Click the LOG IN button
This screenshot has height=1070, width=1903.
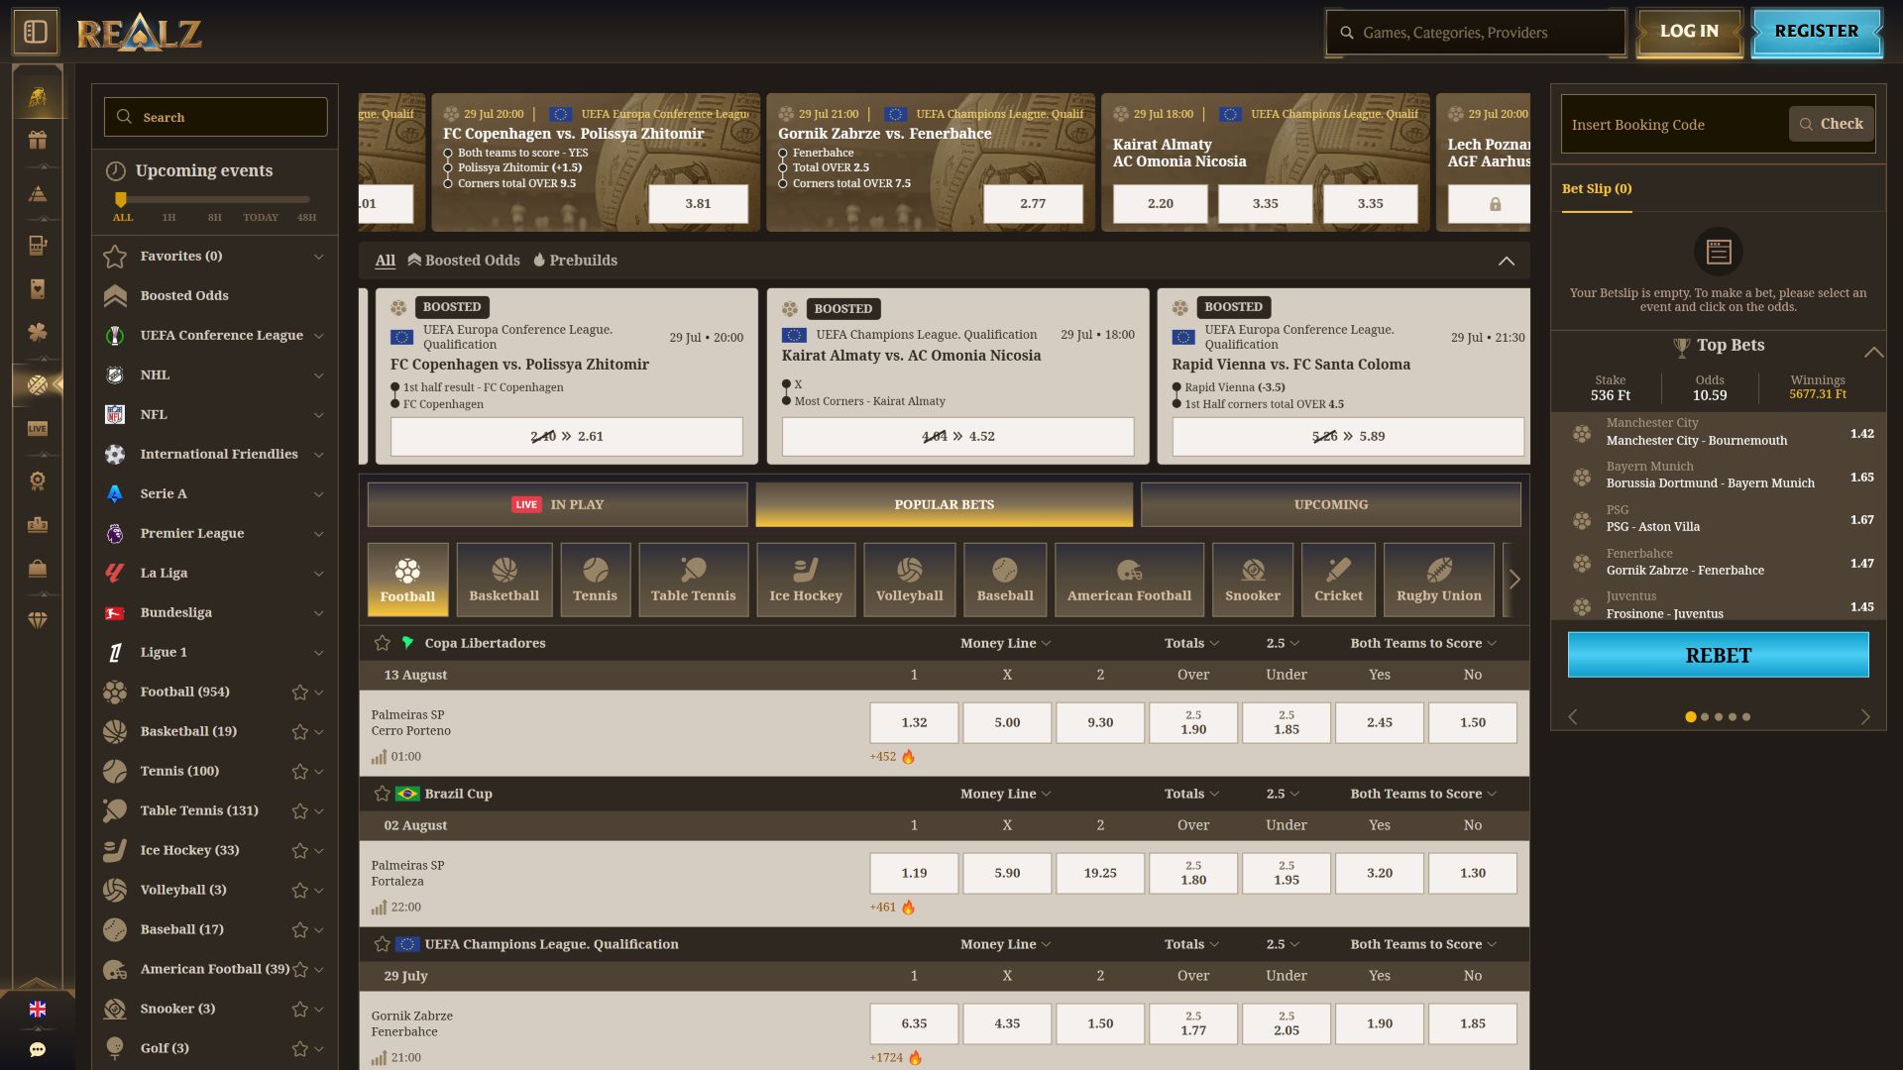tap(1689, 32)
